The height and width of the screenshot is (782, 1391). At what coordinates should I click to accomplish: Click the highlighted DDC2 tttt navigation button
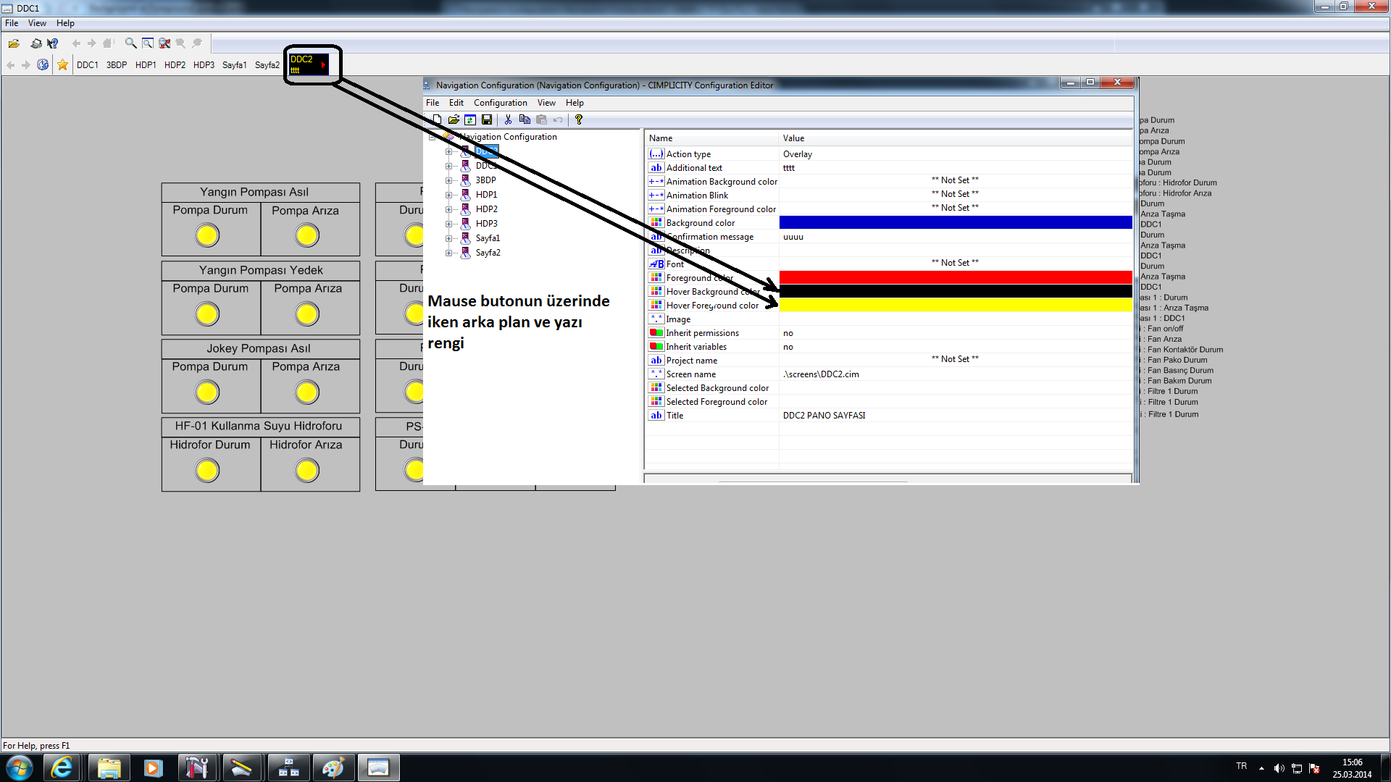[x=309, y=64]
